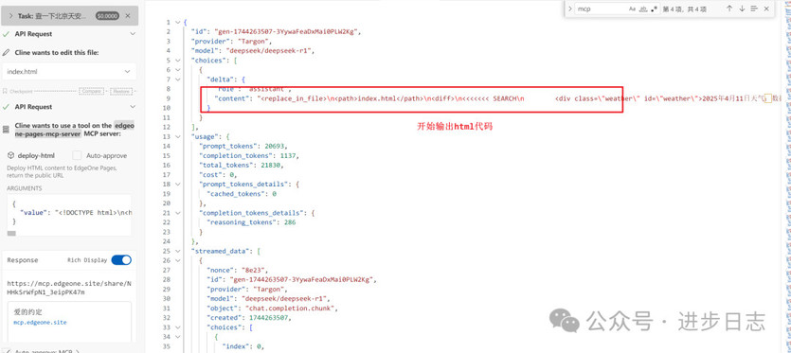Image resolution: width=791 pixels, height=353 pixels.
Task: Toggle Match Whole Word in find widget
Action: [x=643, y=9]
